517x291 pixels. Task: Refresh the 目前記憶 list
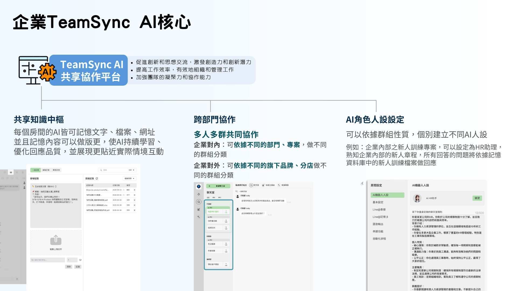coord(97,178)
